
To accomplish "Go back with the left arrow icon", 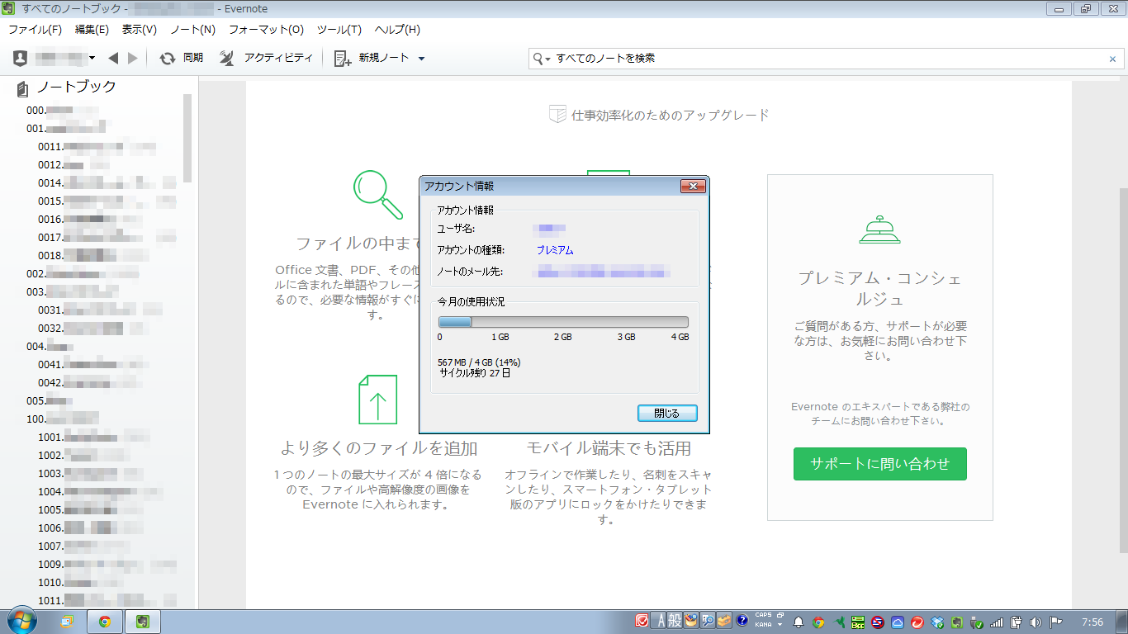I will [114, 58].
